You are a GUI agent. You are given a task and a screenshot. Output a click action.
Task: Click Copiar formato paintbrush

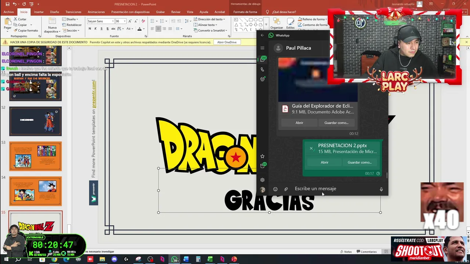pos(25,30)
